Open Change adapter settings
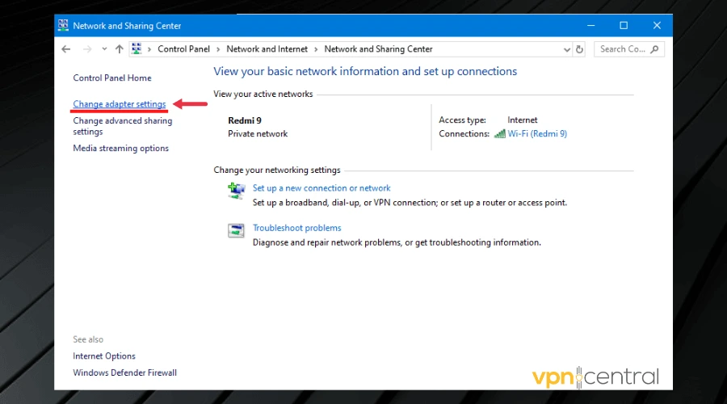This screenshot has width=727, height=404. pos(120,104)
